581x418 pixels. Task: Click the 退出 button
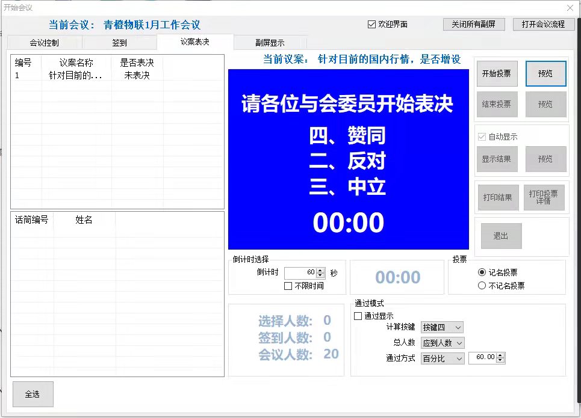[501, 236]
